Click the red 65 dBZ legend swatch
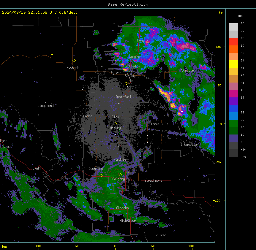The height and width of the screenshot is (250, 256). point(233,42)
